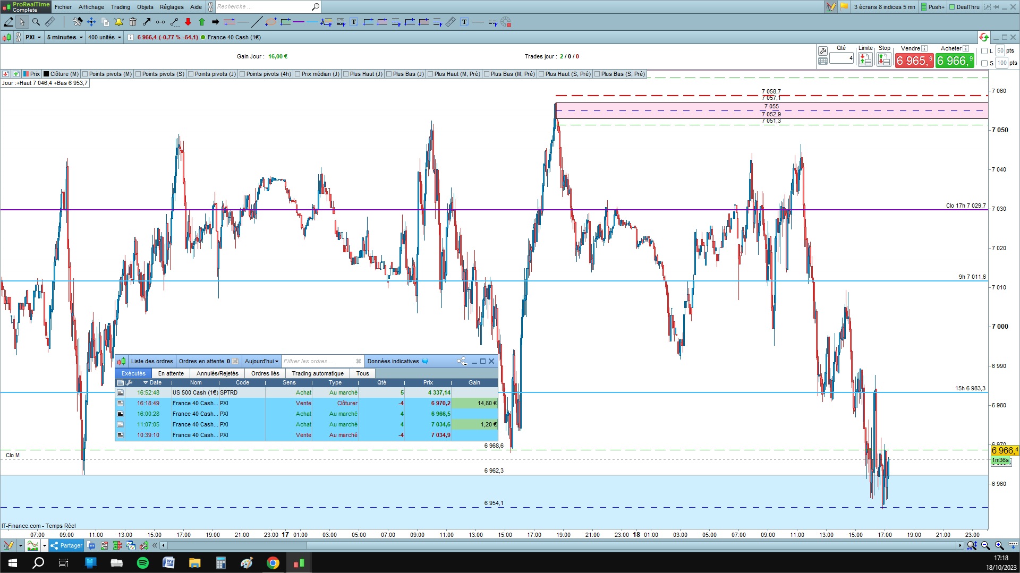Click the DealThru button
Viewport: 1020px width, 573px height.
pos(964,7)
